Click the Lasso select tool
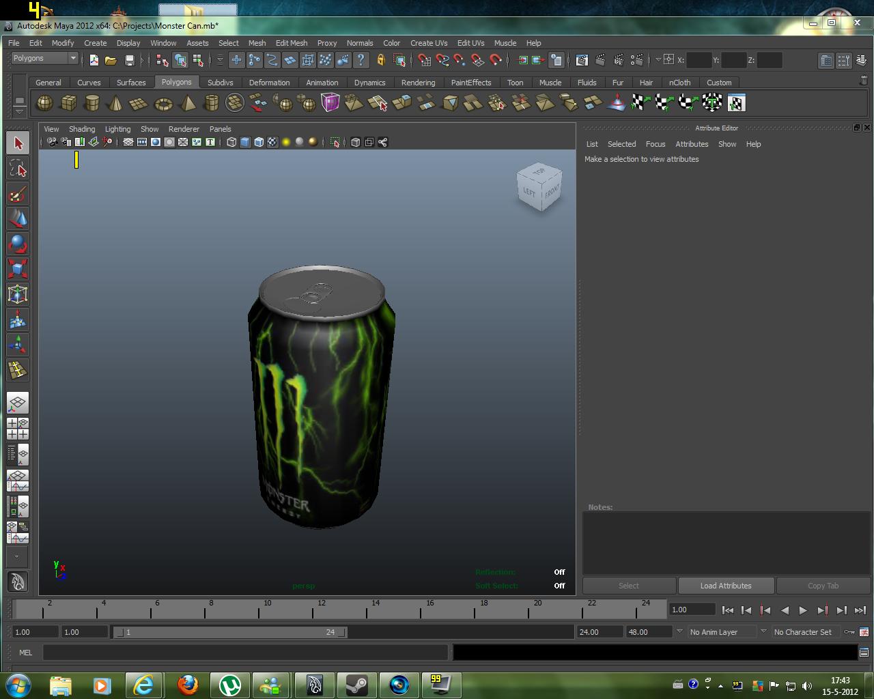This screenshot has height=699, width=874. tap(18, 169)
